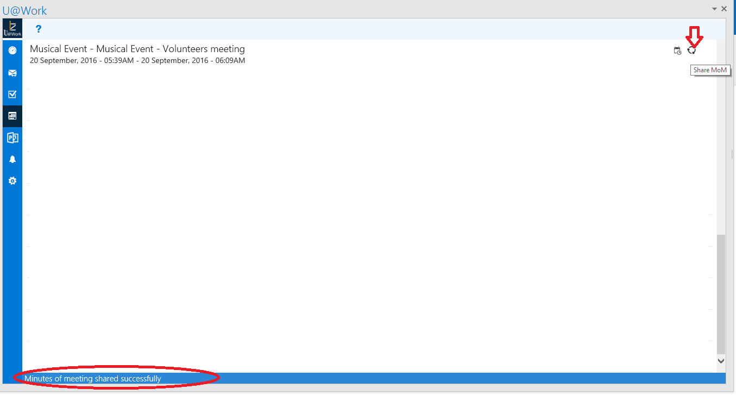The width and height of the screenshot is (736, 395).
Task: Click the U@Work pane title text
Action: pos(25,10)
